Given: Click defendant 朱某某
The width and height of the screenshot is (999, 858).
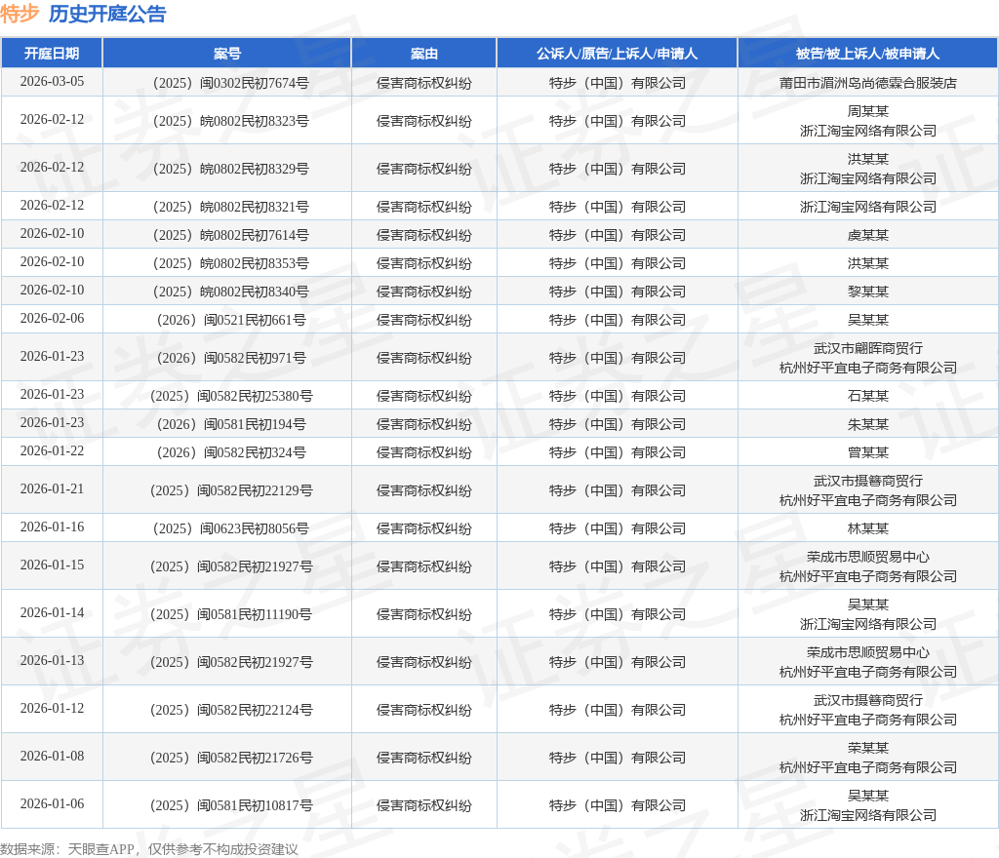Looking at the screenshot, I should 867,424.
